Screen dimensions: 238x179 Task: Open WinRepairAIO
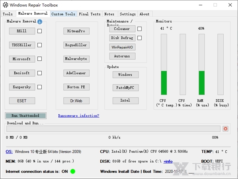click(122, 47)
